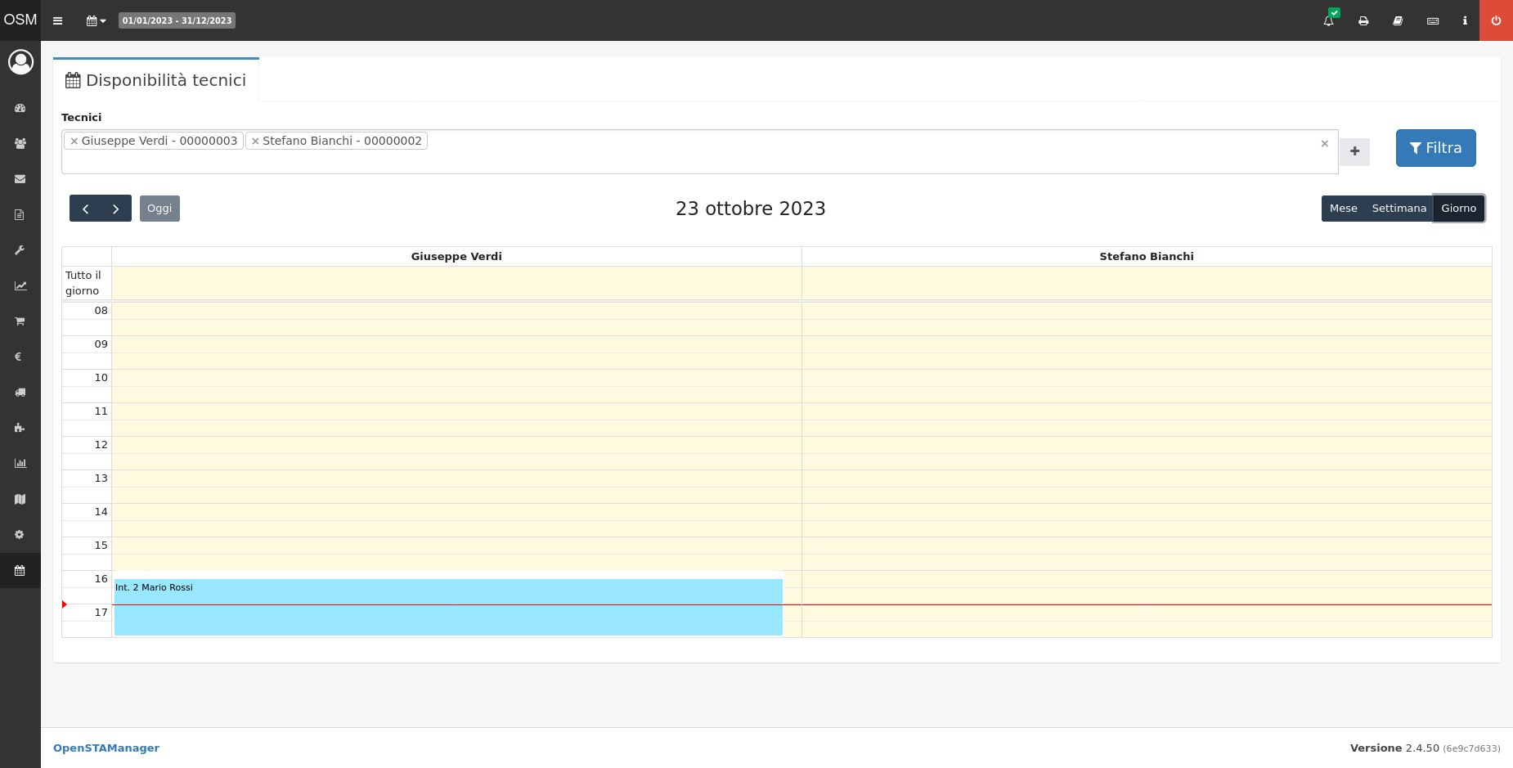Image resolution: width=1513 pixels, height=768 pixels.
Task: Click the euro accounting sidebar icon
Action: [x=18, y=357]
